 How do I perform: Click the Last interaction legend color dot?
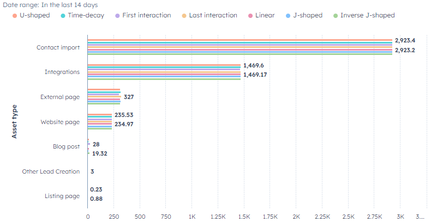point(184,15)
